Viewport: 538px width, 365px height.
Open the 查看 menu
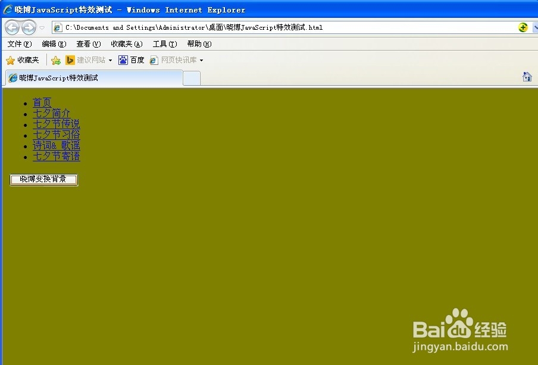87,43
